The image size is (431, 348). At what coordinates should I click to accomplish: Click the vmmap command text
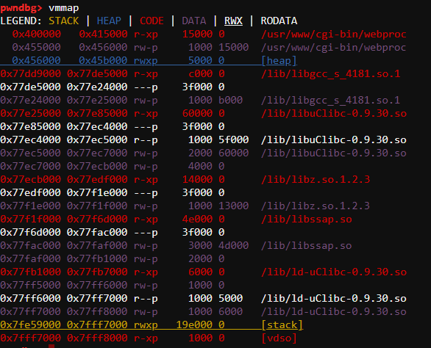click(x=64, y=8)
